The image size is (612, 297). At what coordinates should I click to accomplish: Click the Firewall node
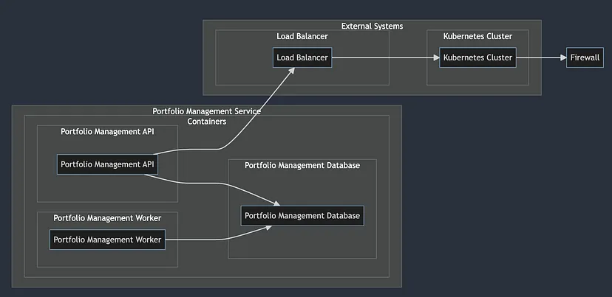pos(585,57)
